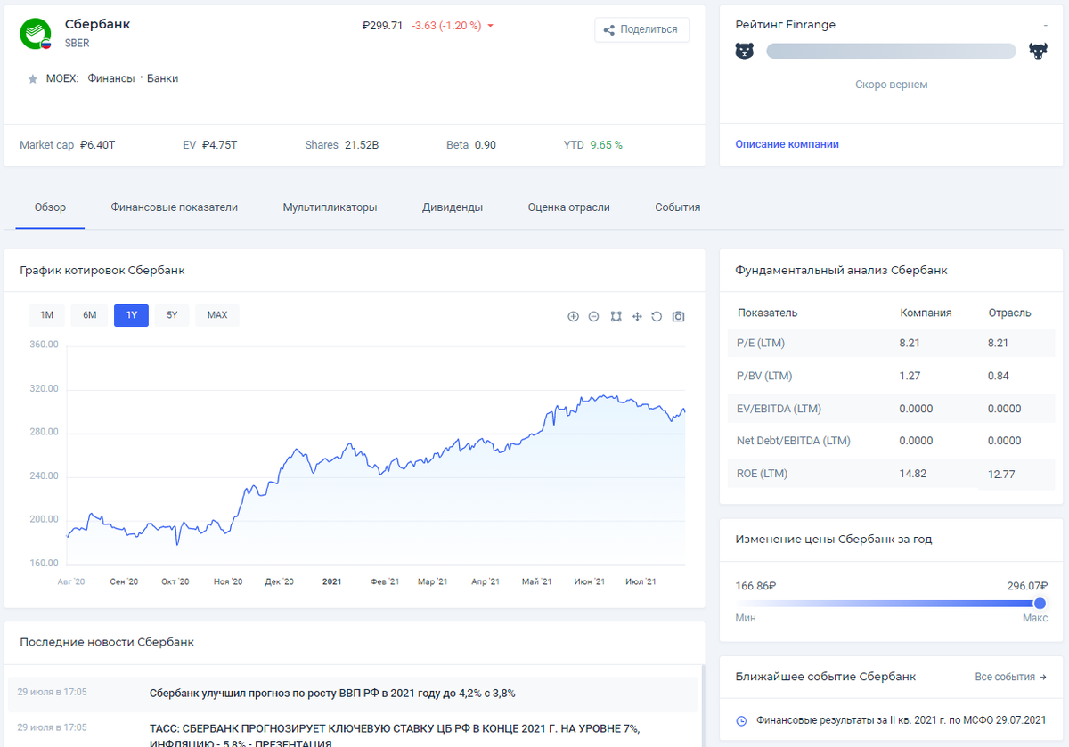Click the Поделиться share button
The height and width of the screenshot is (747, 1069).
[x=641, y=29]
